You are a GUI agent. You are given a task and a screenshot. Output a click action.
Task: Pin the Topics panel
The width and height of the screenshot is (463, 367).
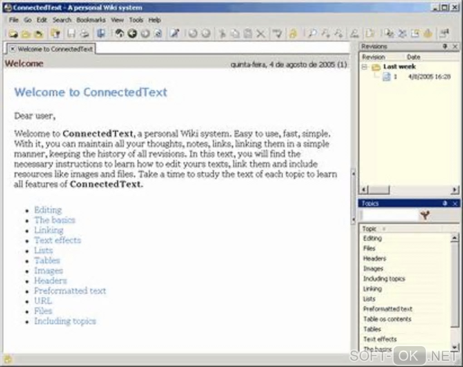(445, 203)
